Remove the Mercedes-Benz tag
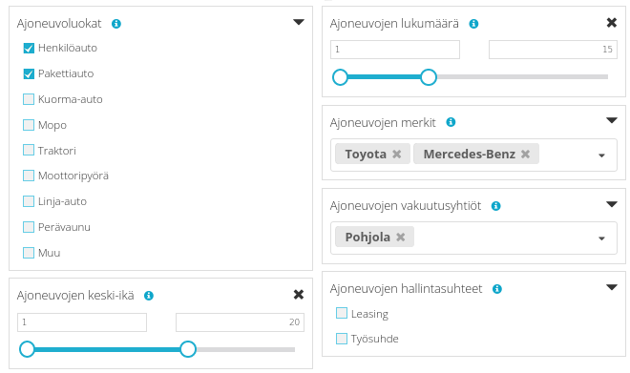Viewport: 630px width, 373px height. pyautogui.click(x=525, y=155)
